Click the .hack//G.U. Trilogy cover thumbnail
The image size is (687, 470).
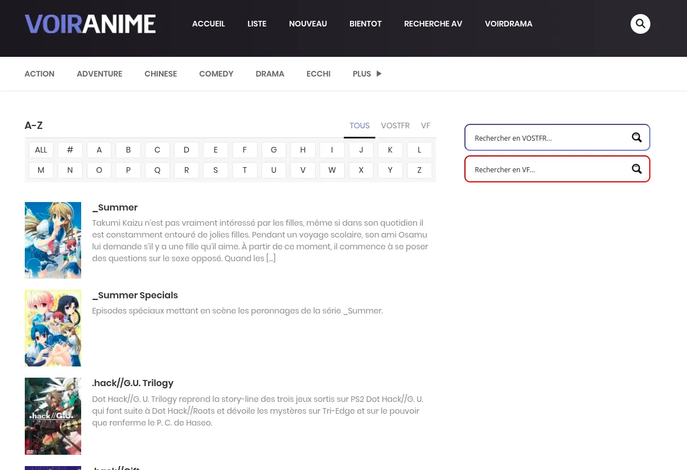pyautogui.click(x=52, y=416)
